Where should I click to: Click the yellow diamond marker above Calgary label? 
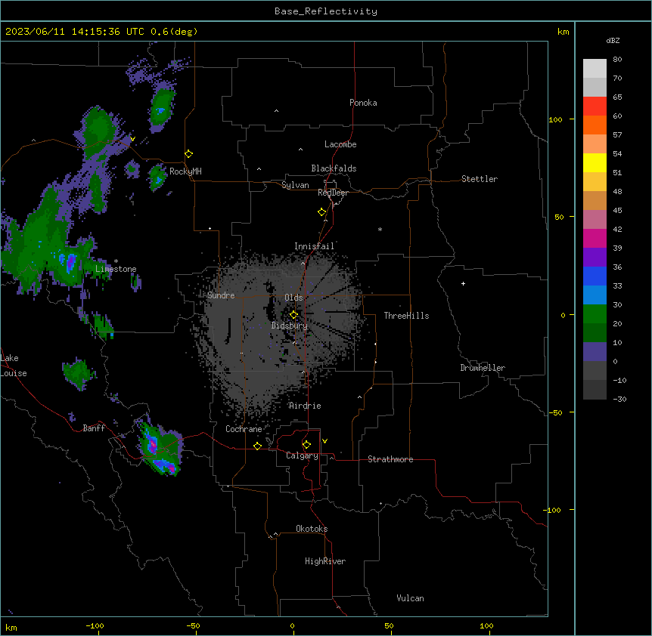point(306,445)
